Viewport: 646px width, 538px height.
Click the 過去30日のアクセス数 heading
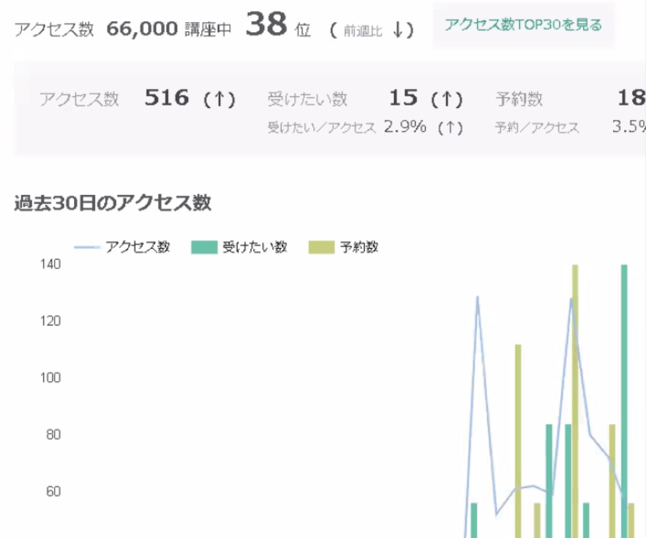[112, 203]
